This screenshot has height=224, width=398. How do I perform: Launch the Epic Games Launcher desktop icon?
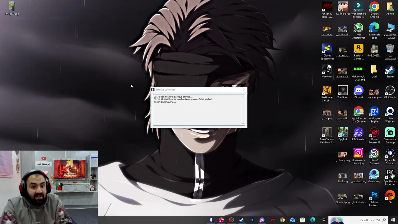point(390,177)
